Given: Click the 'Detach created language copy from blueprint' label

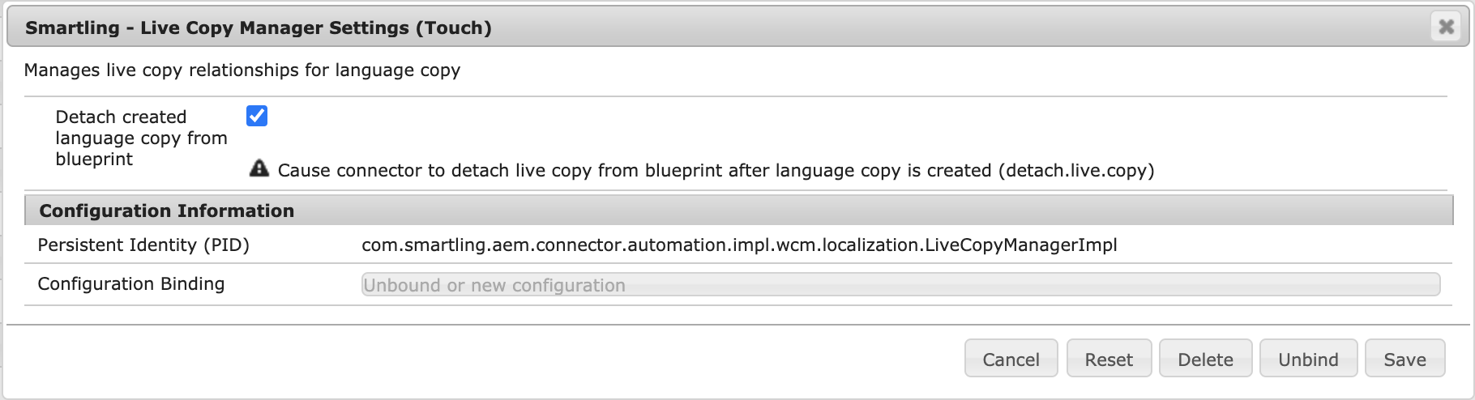Looking at the screenshot, I should point(141,138).
